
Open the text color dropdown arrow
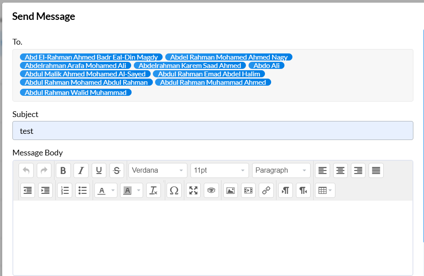coord(113,191)
